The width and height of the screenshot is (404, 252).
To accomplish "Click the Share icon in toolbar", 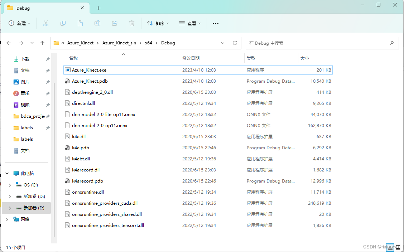I will (115, 23).
